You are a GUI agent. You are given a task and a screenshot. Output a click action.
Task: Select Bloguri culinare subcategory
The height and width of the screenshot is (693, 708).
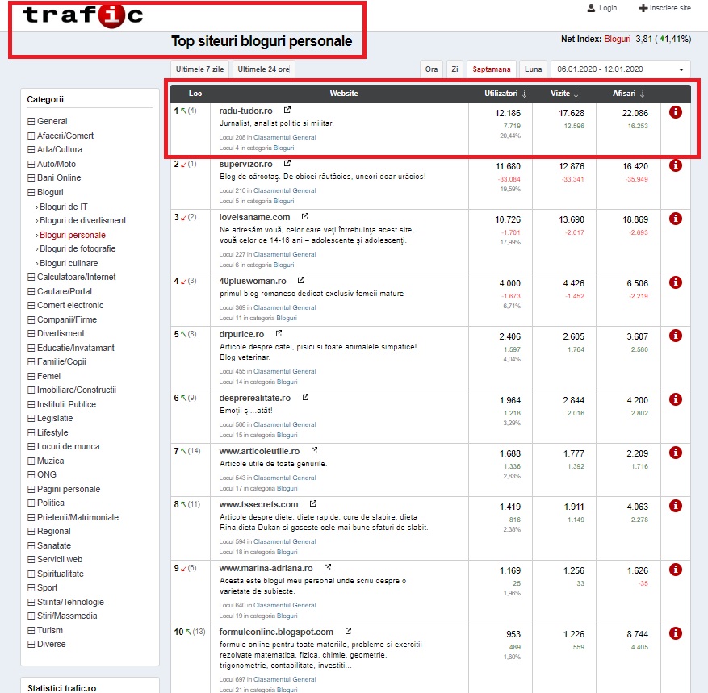[x=69, y=263]
